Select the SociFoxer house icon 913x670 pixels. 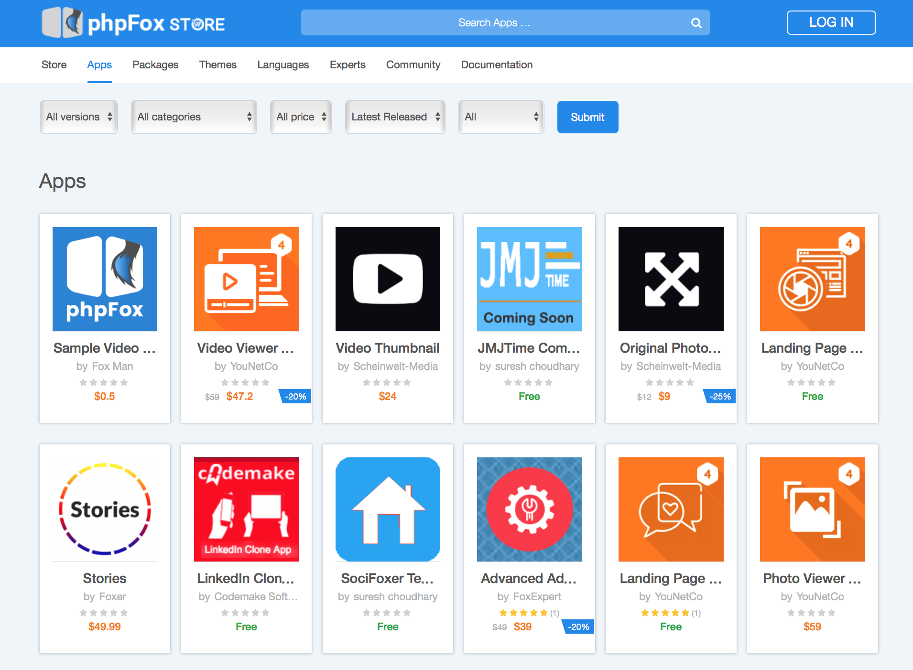[x=387, y=509]
